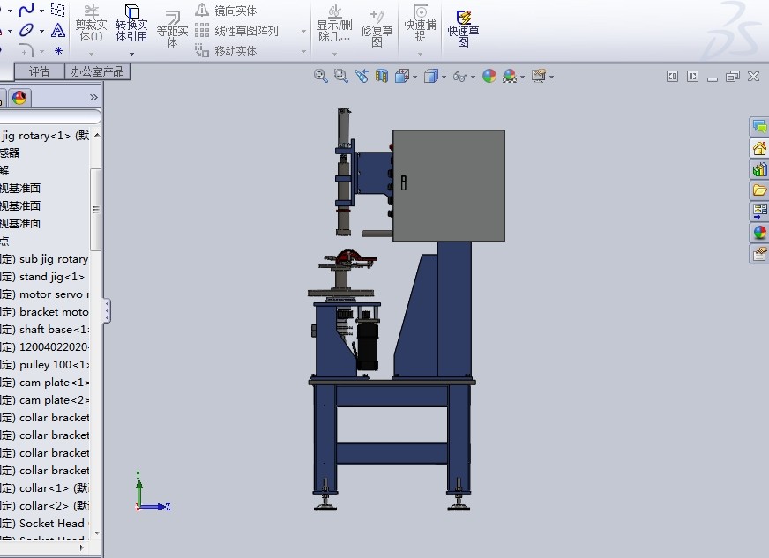The height and width of the screenshot is (558, 769).
Task: Click Display Style cube icon
Action: click(430, 76)
